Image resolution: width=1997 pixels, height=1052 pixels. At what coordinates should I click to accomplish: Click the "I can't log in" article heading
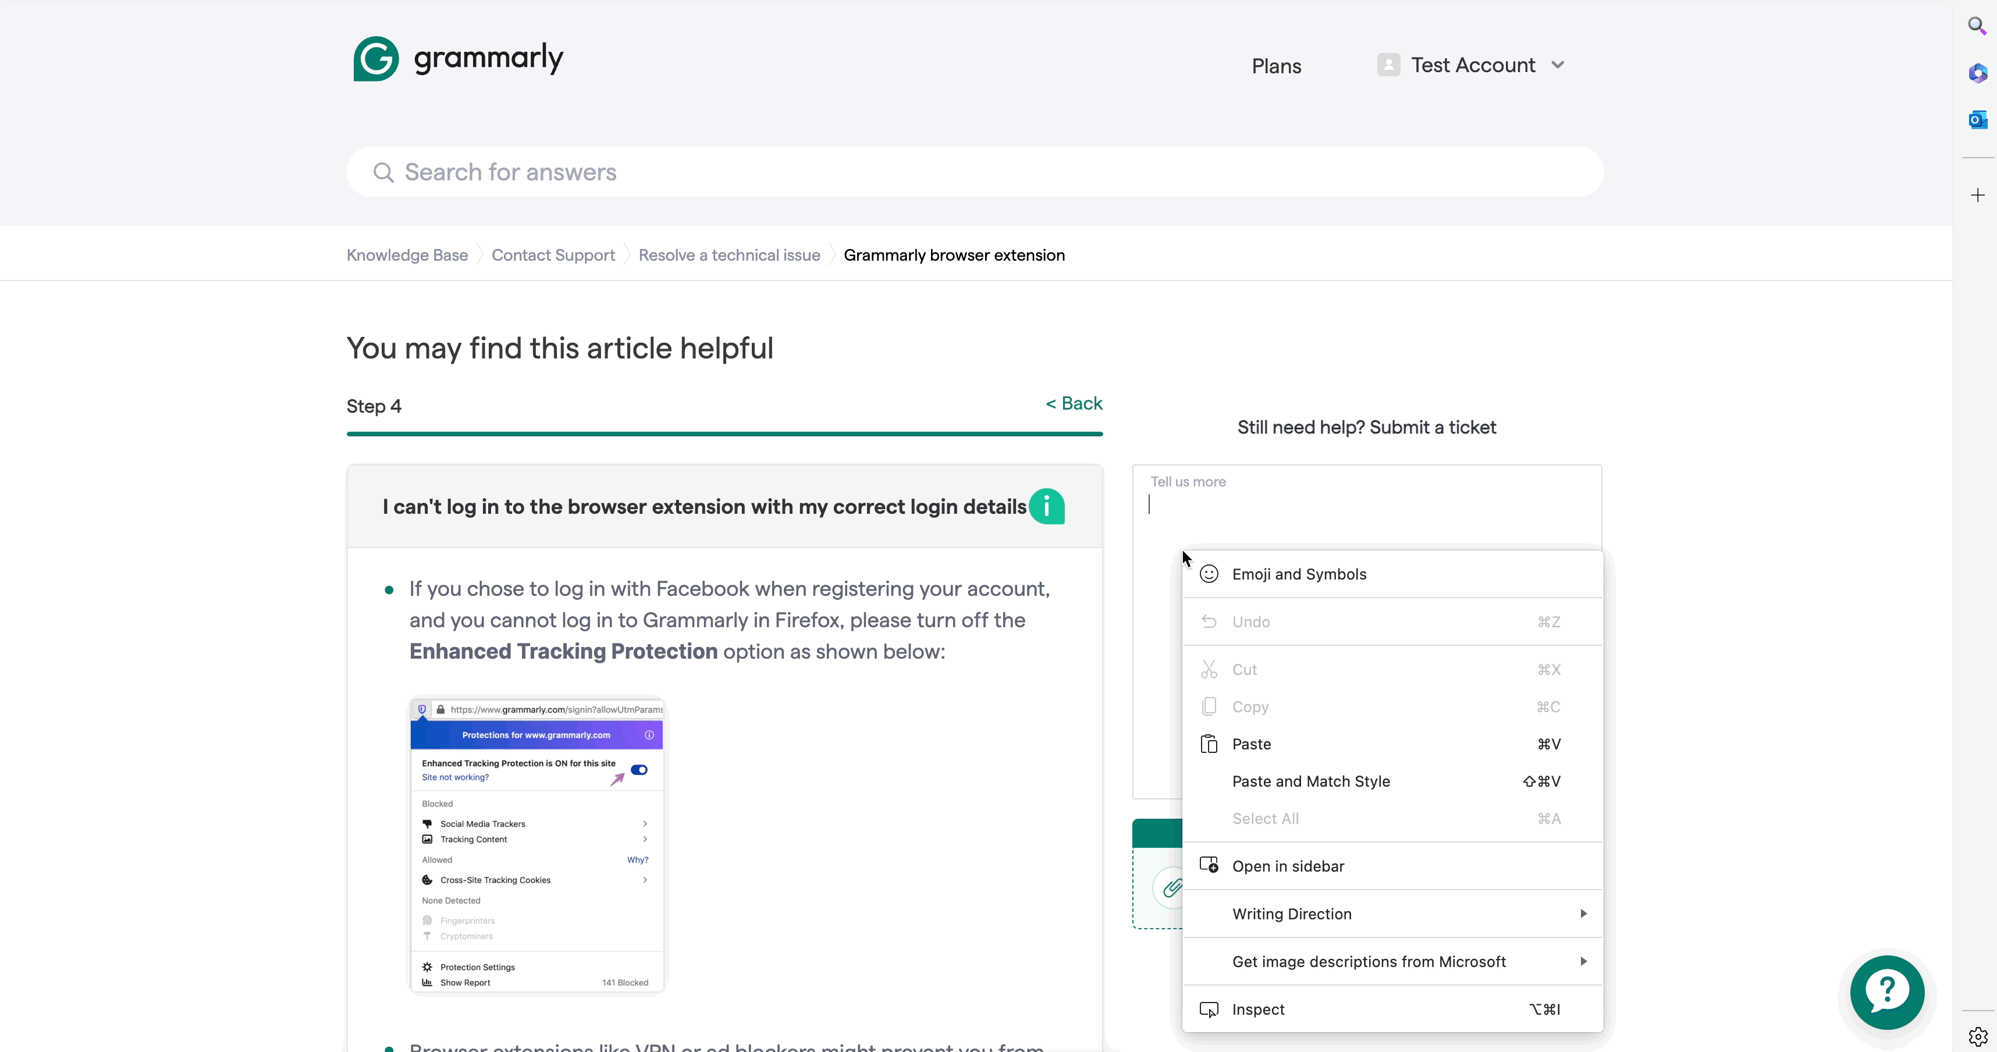coord(704,507)
